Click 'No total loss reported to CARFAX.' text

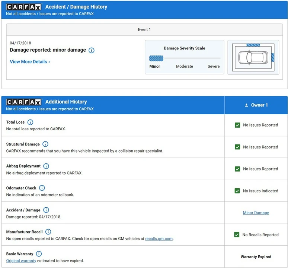coord(36,129)
